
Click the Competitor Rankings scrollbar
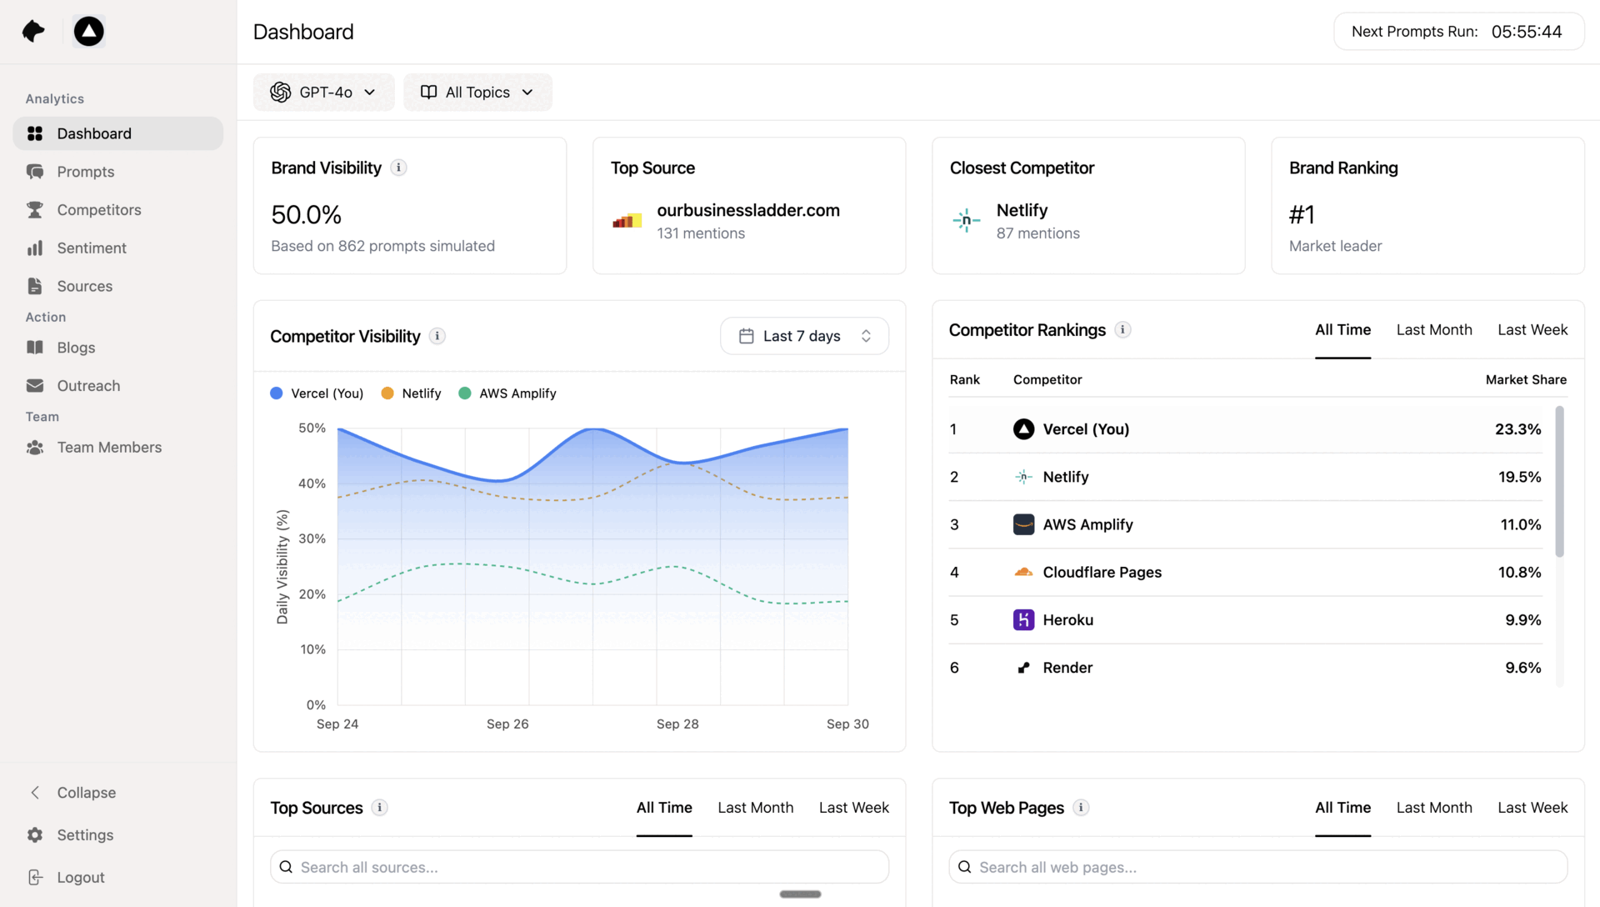[1559, 481]
